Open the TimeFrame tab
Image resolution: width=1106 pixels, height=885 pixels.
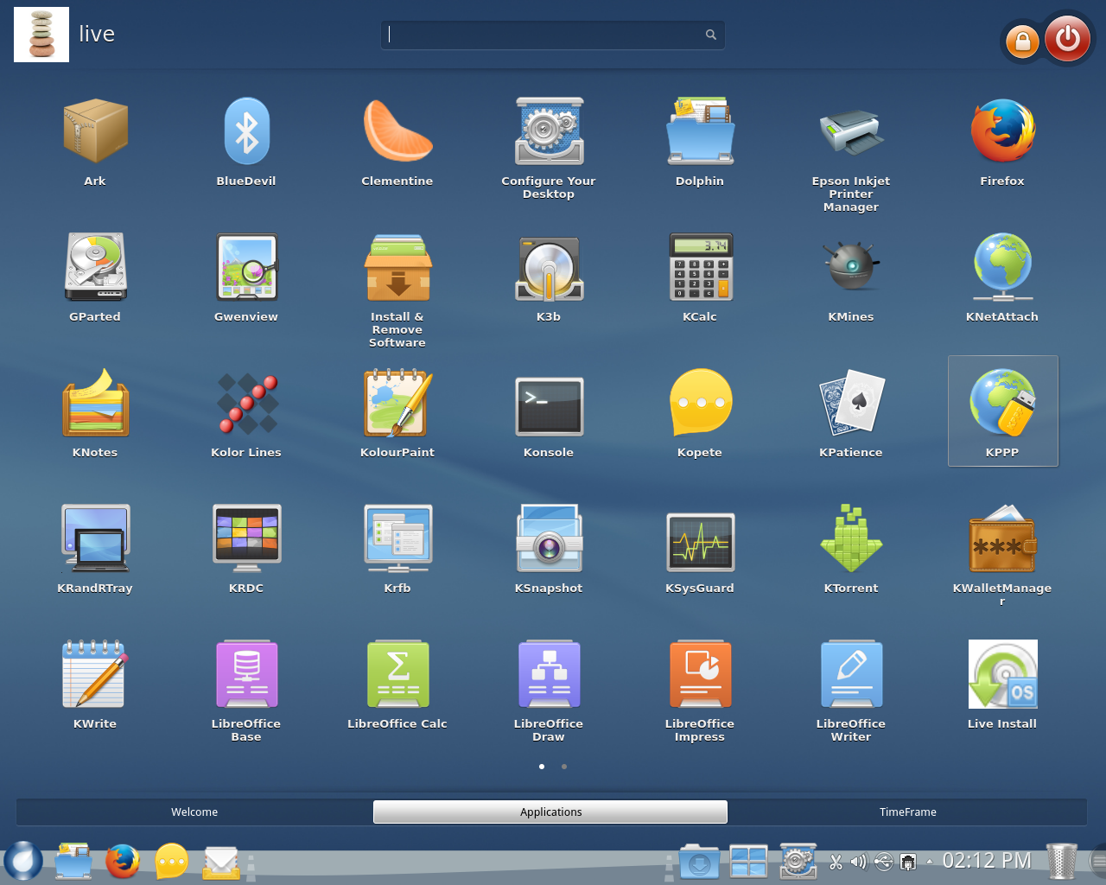point(907,812)
